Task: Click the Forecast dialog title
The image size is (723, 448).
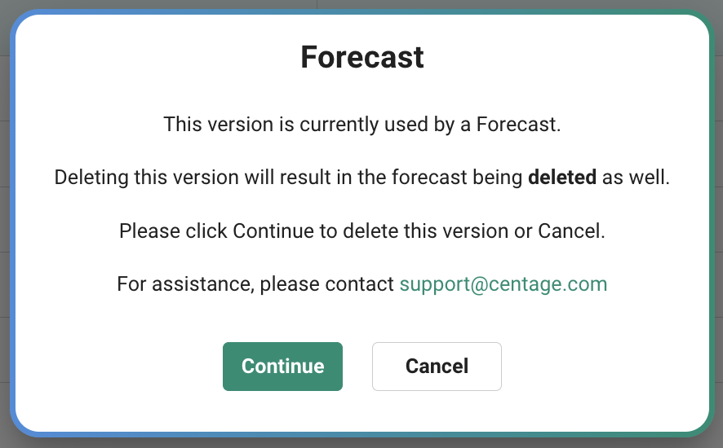Action: 362,57
